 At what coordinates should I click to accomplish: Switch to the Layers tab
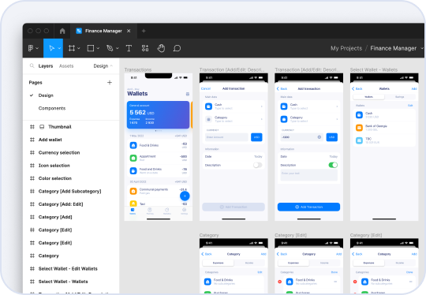click(46, 66)
